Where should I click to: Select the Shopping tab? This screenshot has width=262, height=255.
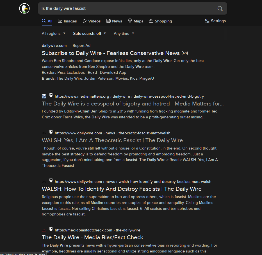coord(160,21)
